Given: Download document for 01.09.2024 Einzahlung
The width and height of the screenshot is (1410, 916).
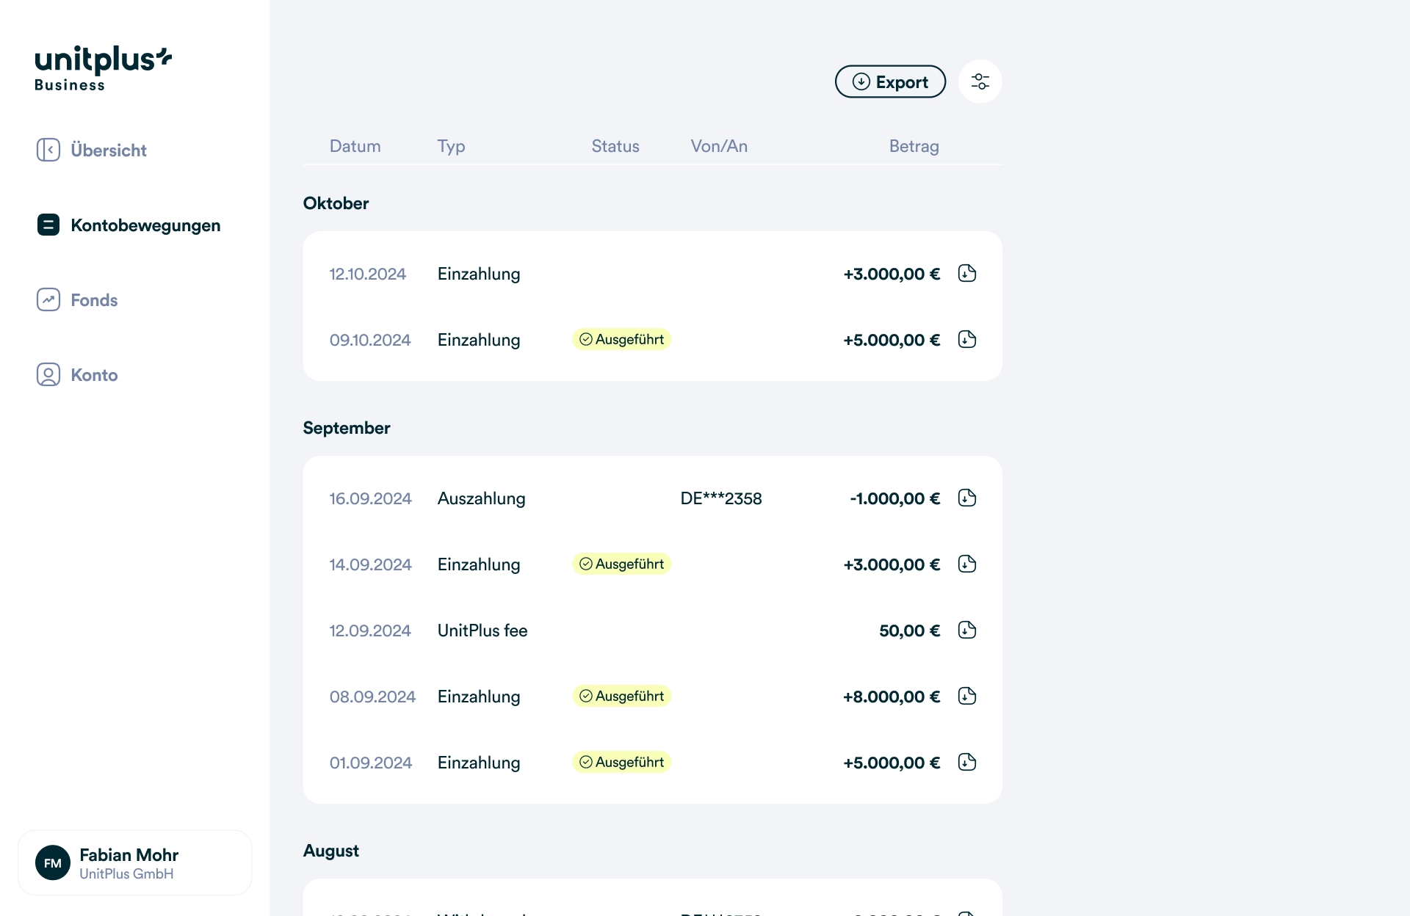Looking at the screenshot, I should [966, 763].
